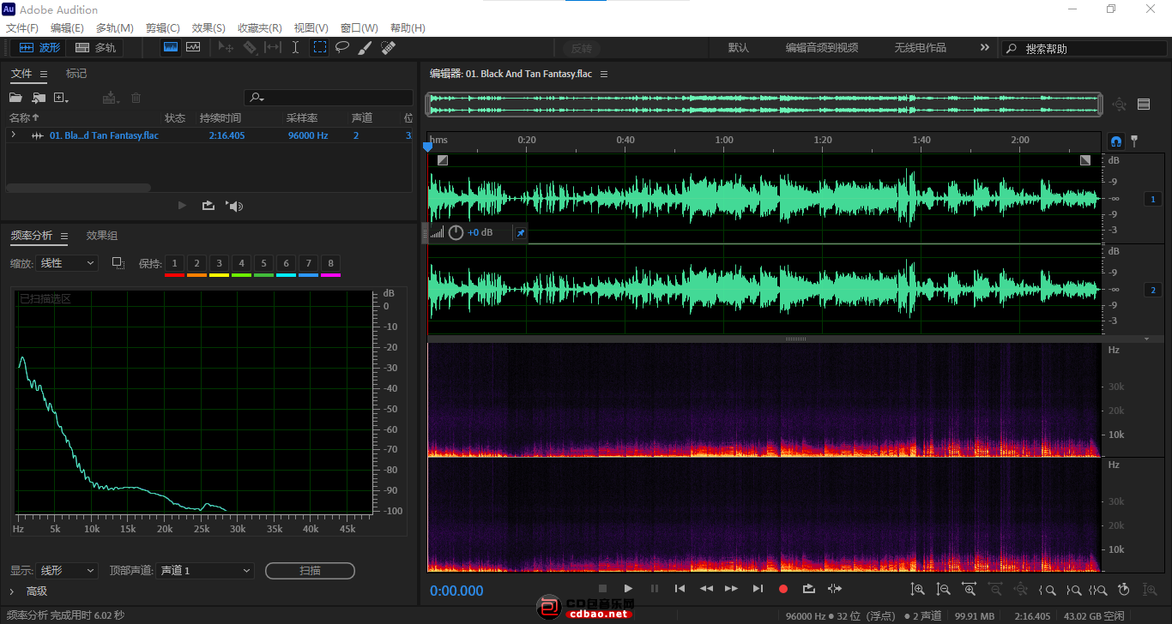The image size is (1172, 624).
Task: Open the editor panel hamburger menu
Action: click(604, 75)
